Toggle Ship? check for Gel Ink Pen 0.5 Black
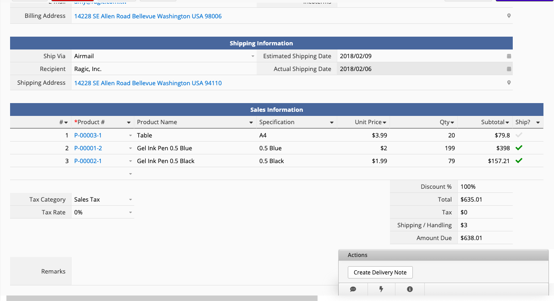 pyautogui.click(x=519, y=161)
